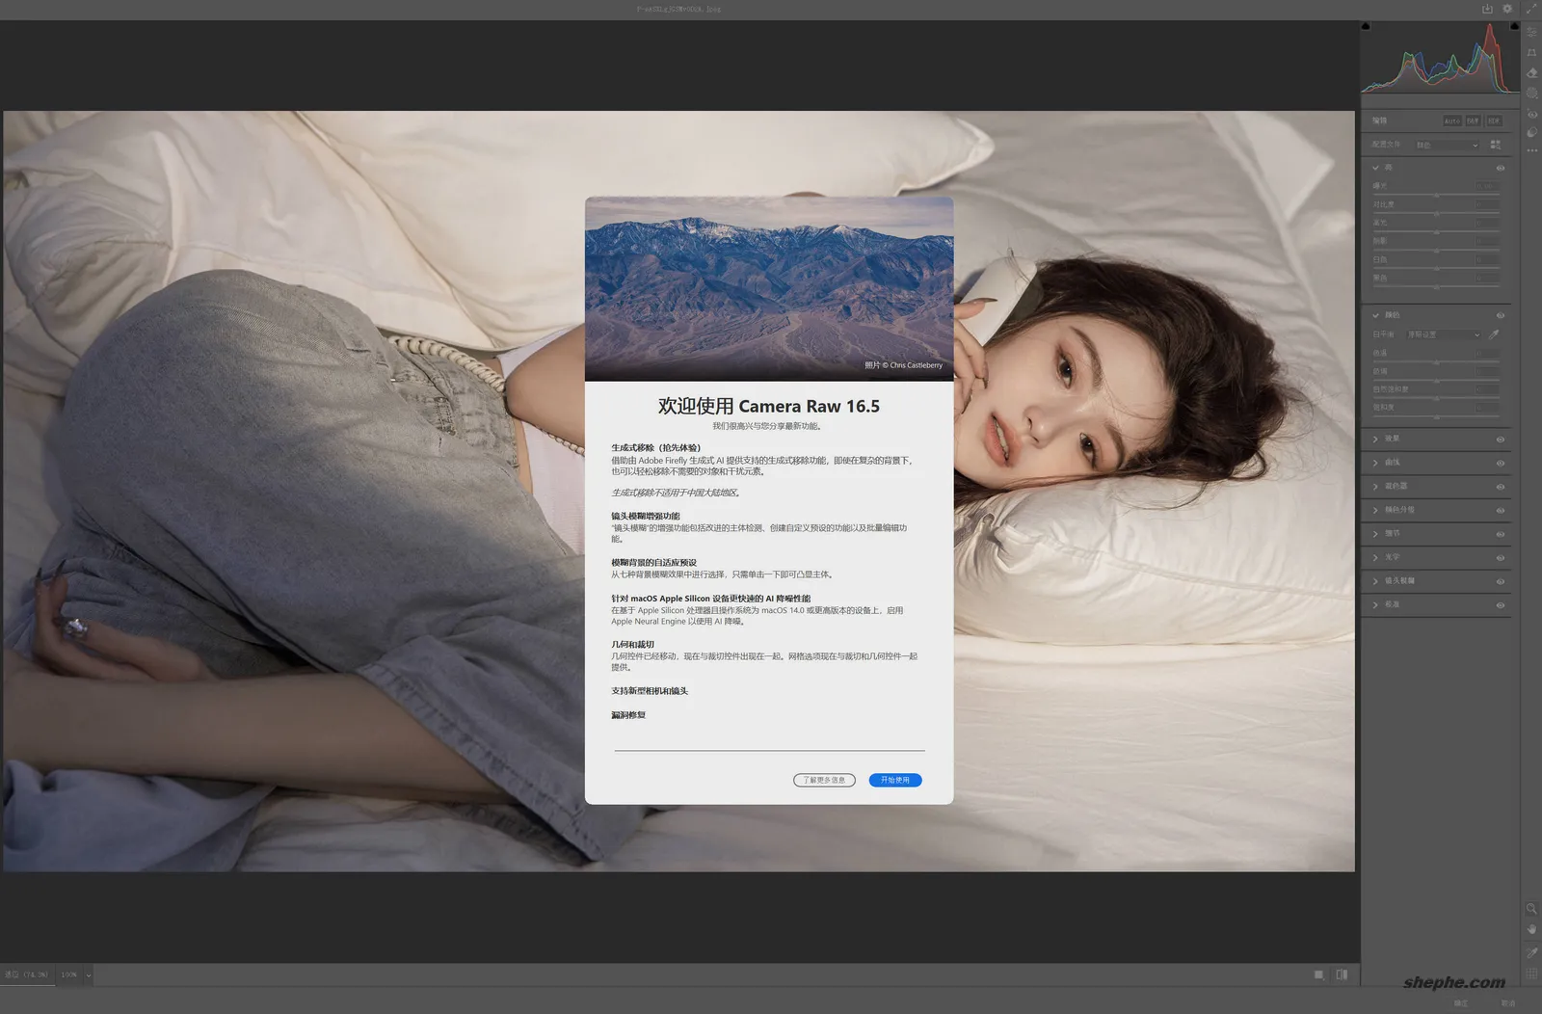Click the save image download icon
The image size is (1542, 1014).
coord(1487,9)
